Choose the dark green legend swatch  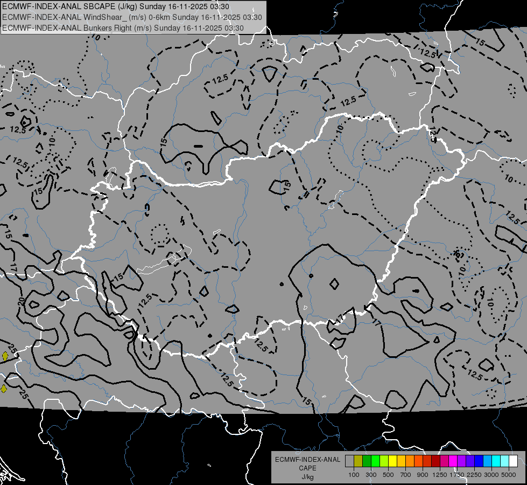coord(367,461)
